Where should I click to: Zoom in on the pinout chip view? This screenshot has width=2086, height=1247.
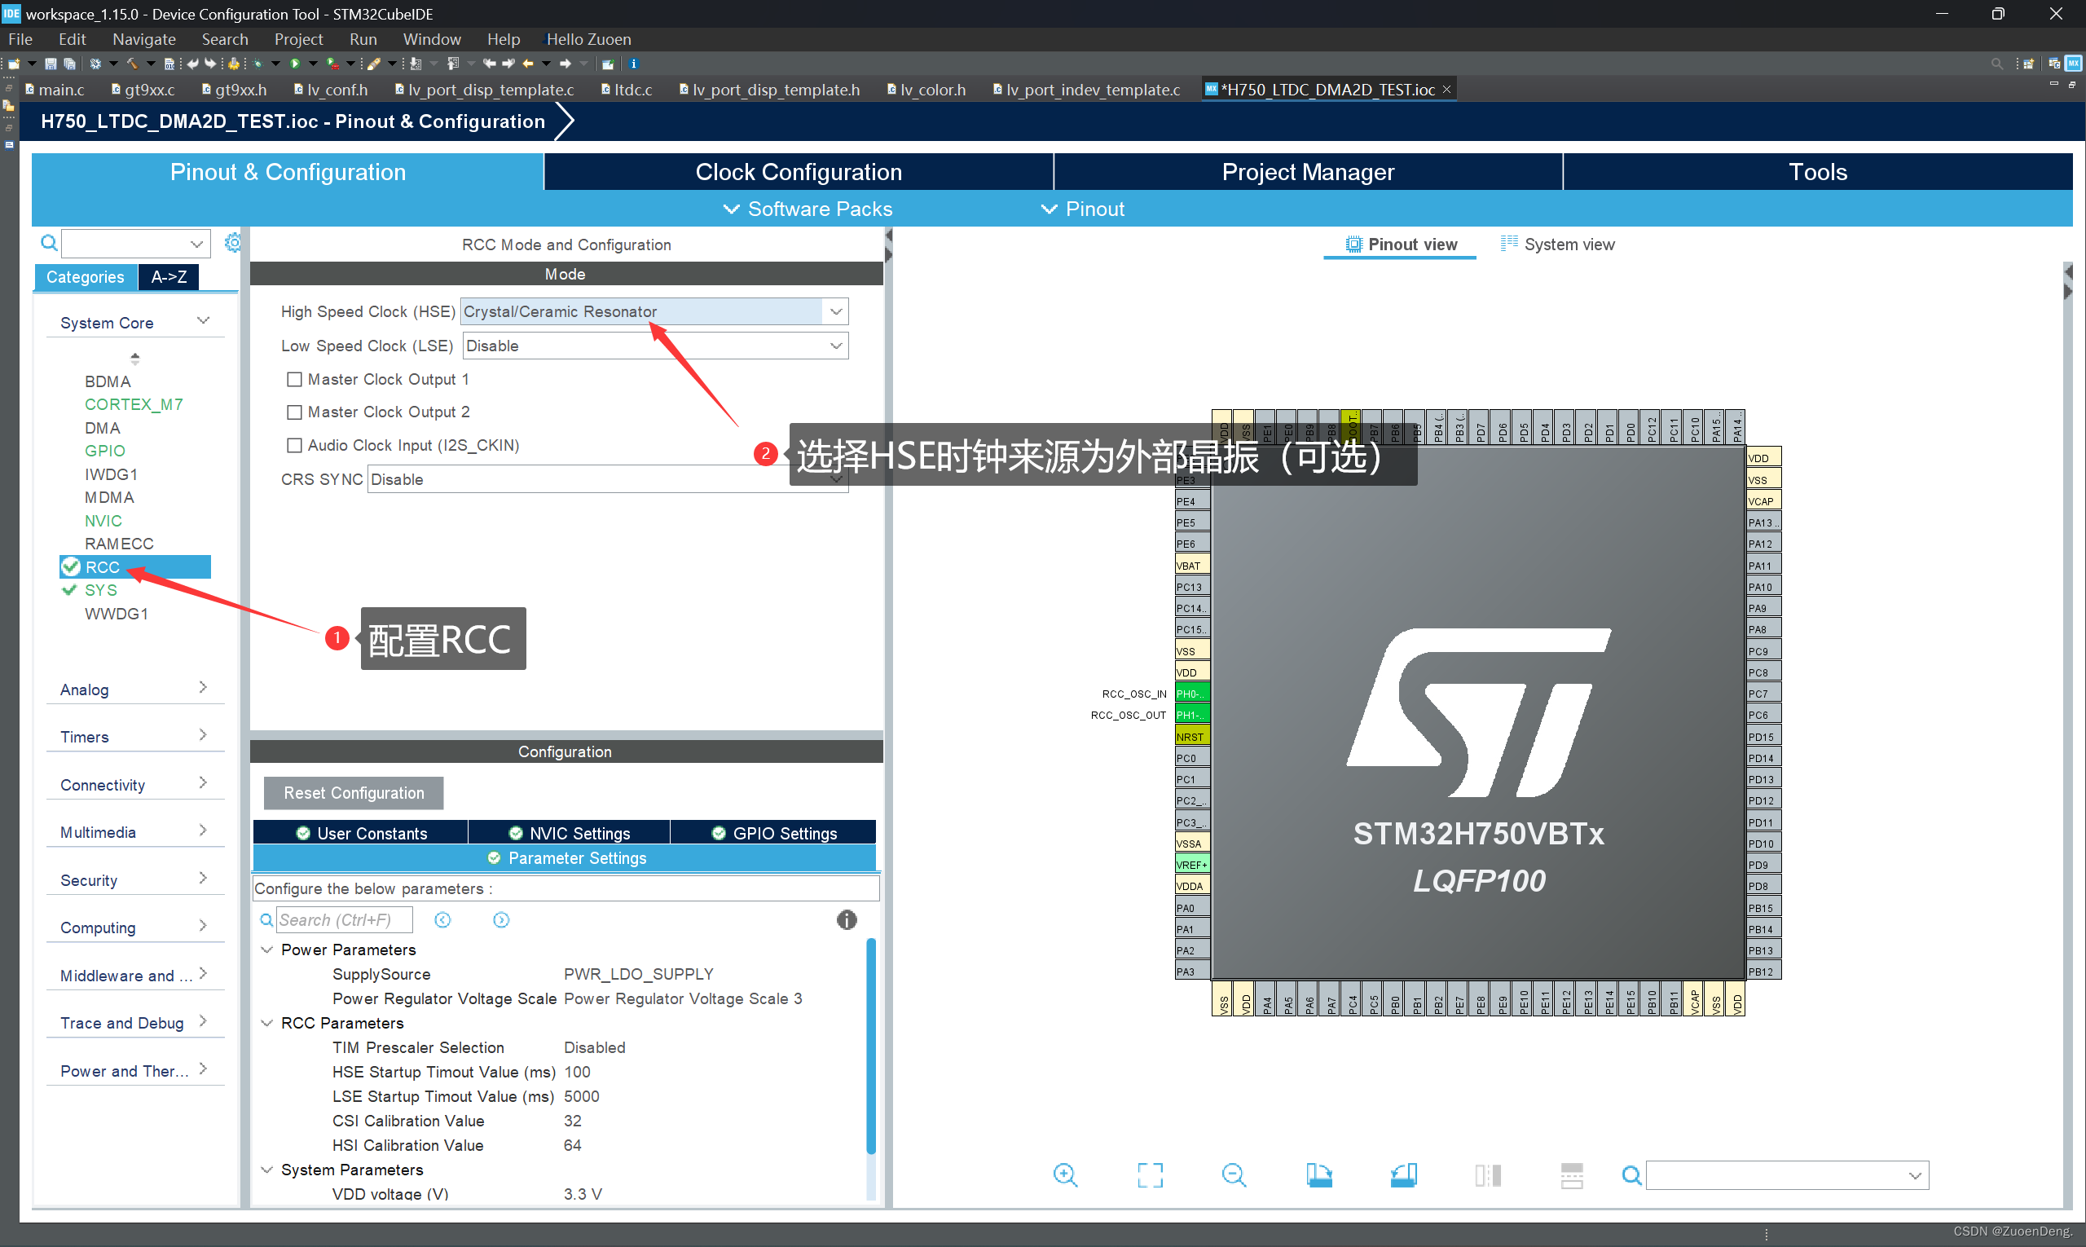click(1065, 1174)
